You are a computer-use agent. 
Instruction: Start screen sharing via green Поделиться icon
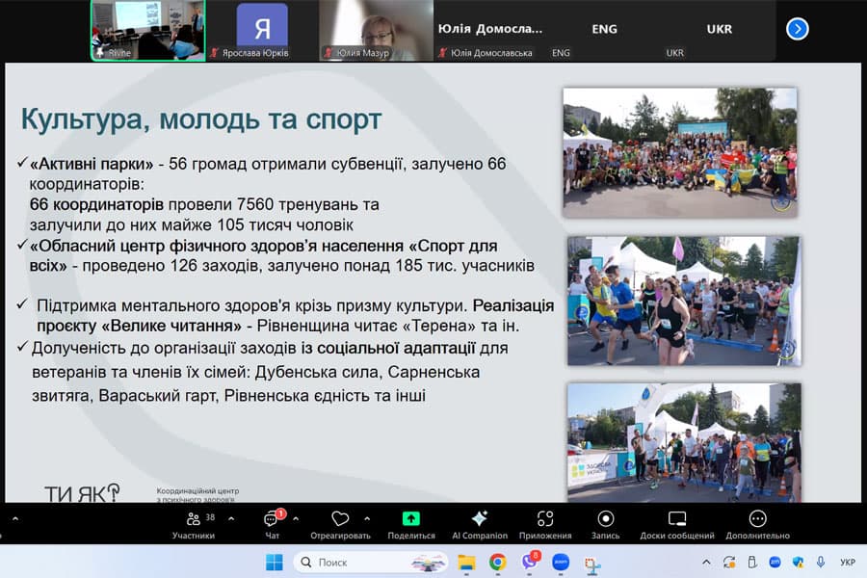coord(411,516)
